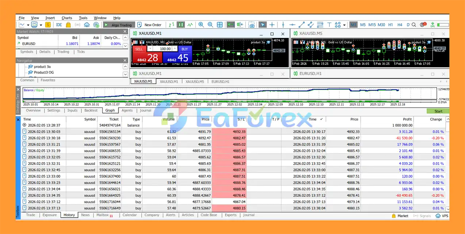The width and height of the screenshot is (465, 234).
Task: Click the chart shift icon in toolbar
Action: click(x=240, y=25)
